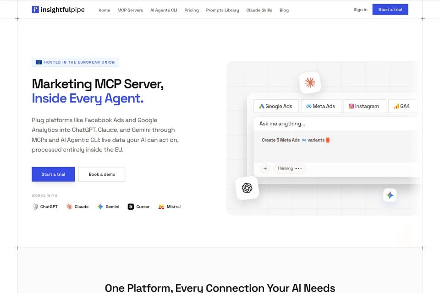Screen dimensions: 440x293
Task: Open the Pricing page
Action: point(192,10)
